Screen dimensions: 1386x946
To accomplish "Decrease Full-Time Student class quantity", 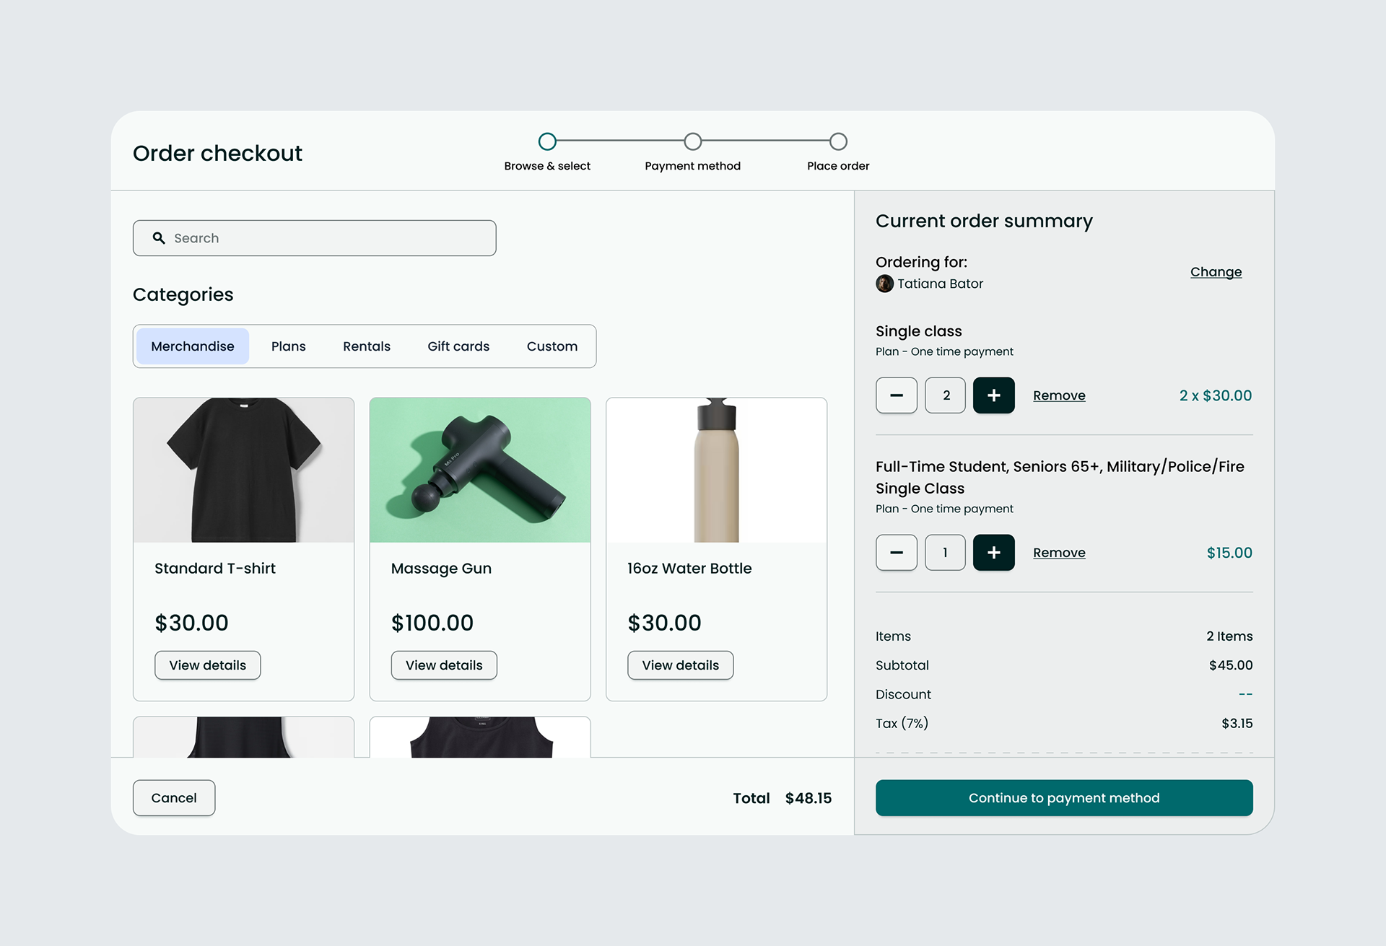I will click(x=897, y=553).
